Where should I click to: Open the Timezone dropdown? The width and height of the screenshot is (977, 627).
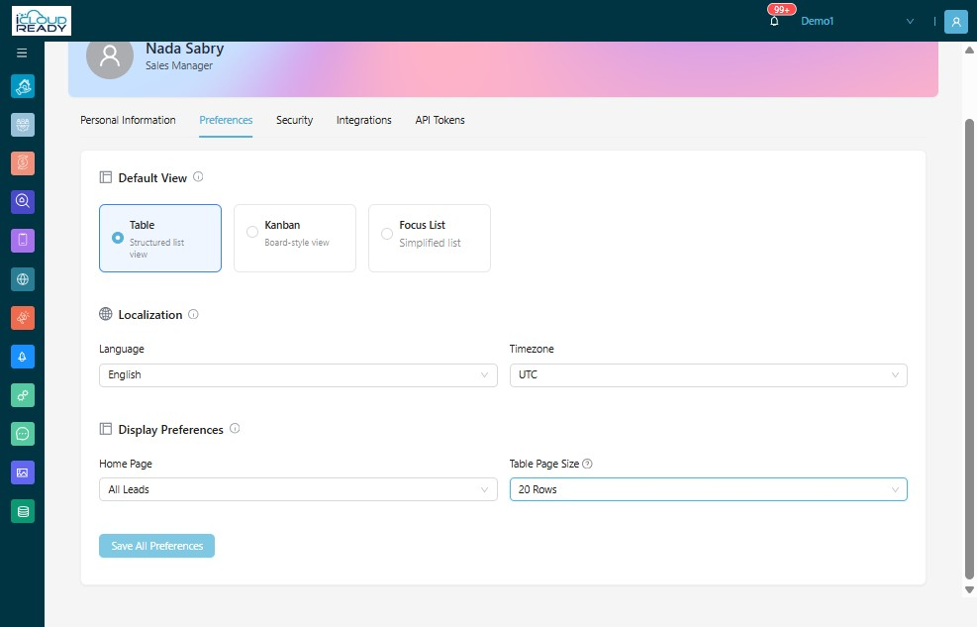point(709,375)
